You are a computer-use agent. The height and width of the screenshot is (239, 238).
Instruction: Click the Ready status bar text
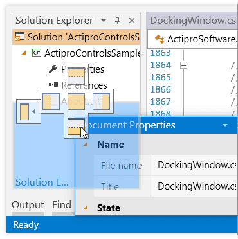pyautogui.click(x=26, y=225)
